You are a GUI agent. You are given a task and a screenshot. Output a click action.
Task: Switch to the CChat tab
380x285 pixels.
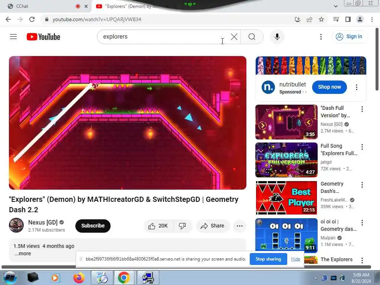tap(46, 6)
